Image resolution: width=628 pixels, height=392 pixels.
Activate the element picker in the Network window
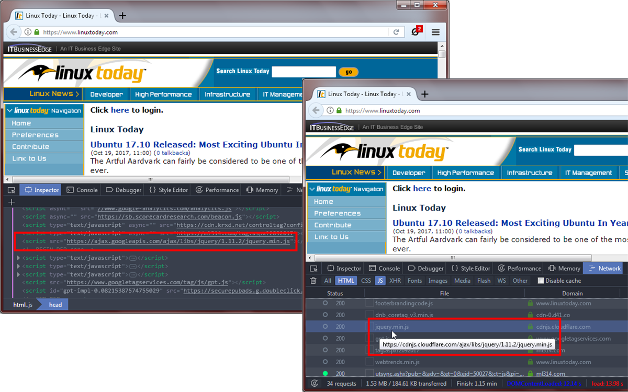click(x=313, y=268)
